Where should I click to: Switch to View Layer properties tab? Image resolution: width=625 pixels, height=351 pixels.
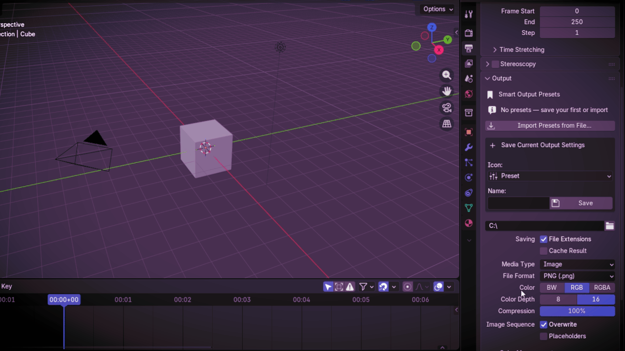pyautogui.click(x=469, y=63)
